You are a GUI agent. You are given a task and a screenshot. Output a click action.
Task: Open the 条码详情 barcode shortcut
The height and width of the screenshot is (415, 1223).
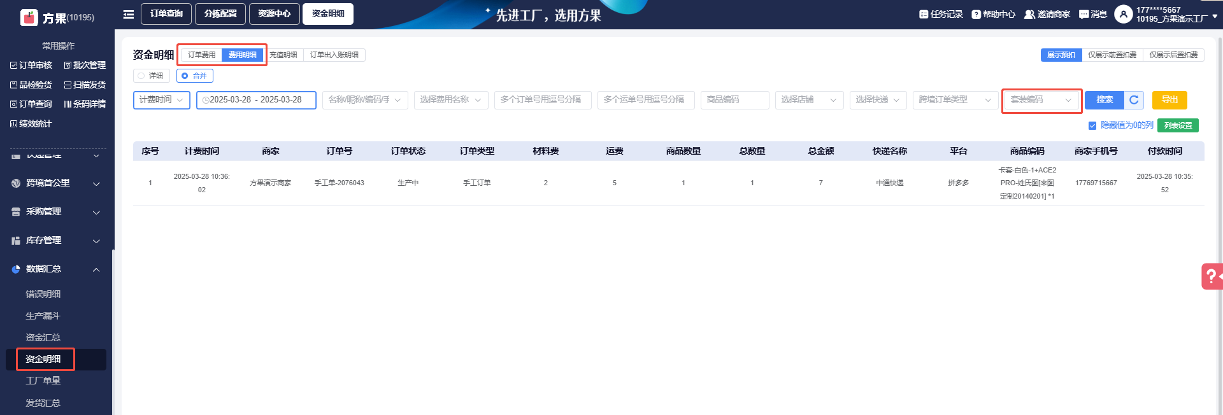[x=85, y=104]
